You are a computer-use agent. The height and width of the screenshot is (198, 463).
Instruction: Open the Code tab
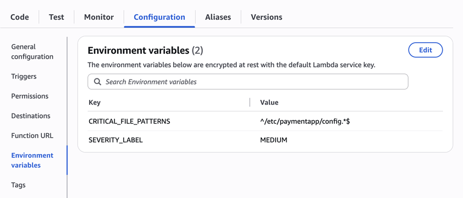click(x=20, y=17)
